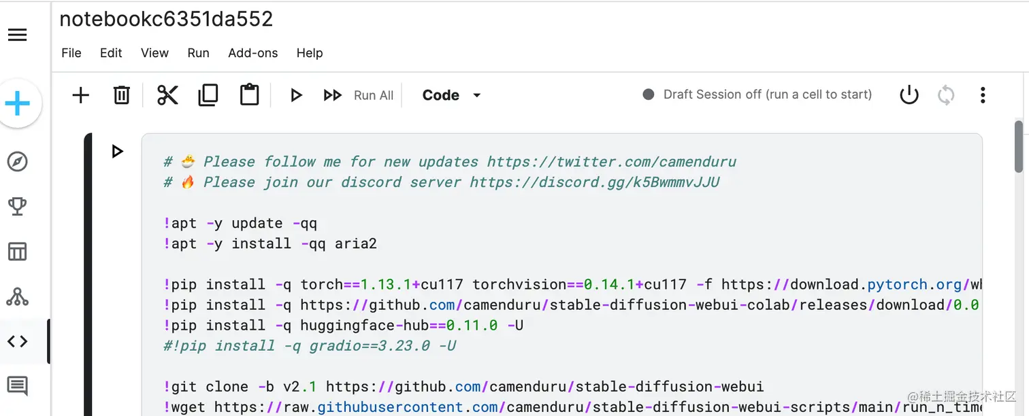The width and height of the screenshot is (1029, 416).
Task: Open the trophy Competitions sidebar icon
Action: pyautogui.click(x=18, y=207)
